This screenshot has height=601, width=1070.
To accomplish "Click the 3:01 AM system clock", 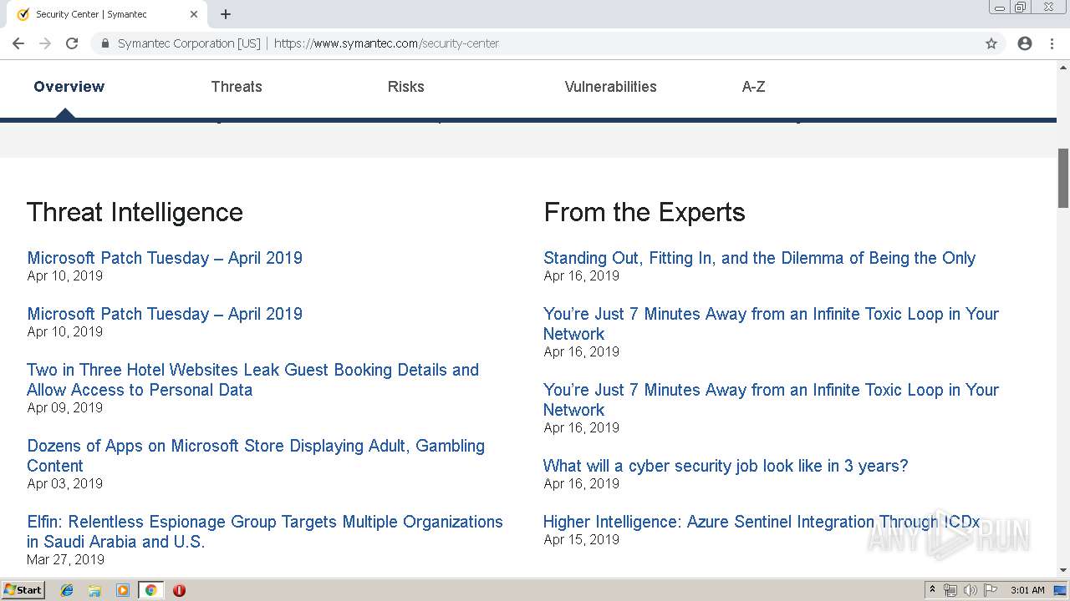I will point(1027,590).
